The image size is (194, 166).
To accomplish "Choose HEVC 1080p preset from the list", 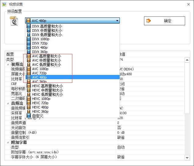I will click(41, 99).
